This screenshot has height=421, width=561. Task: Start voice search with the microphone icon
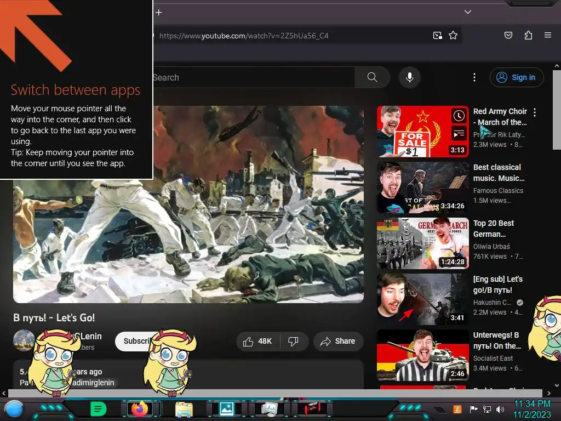point(410,77)
